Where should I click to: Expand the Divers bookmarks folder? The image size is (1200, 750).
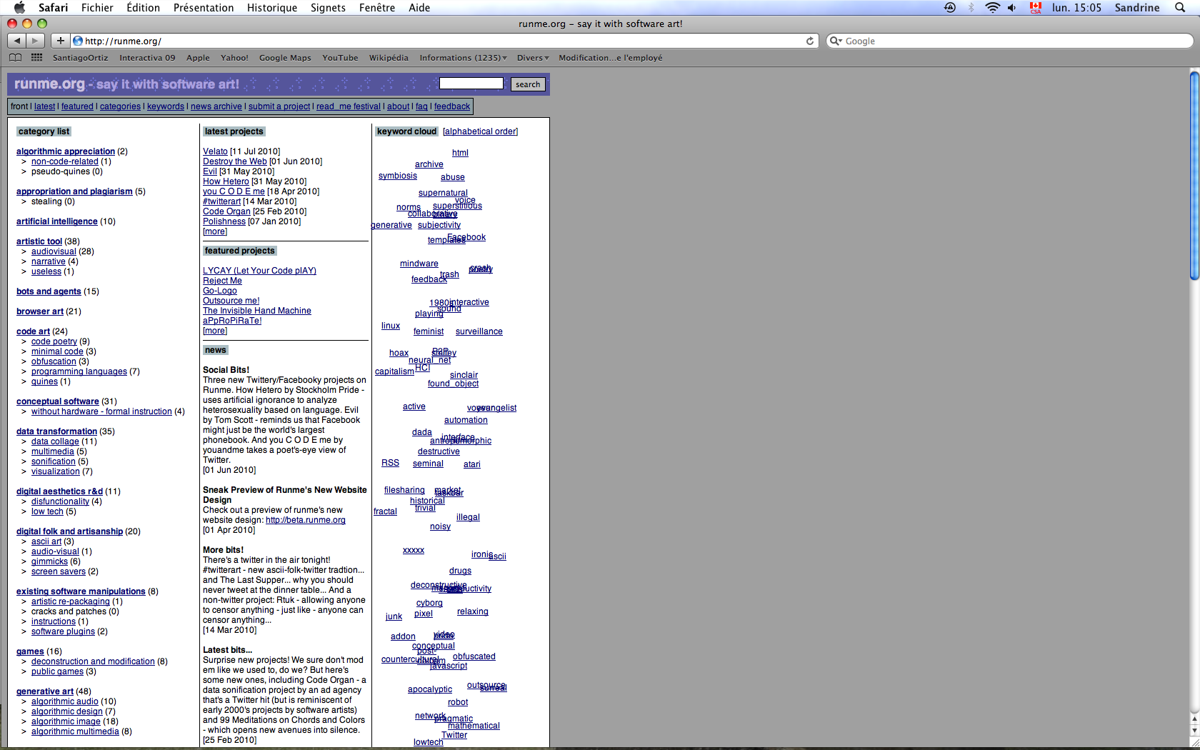point(533,58)
